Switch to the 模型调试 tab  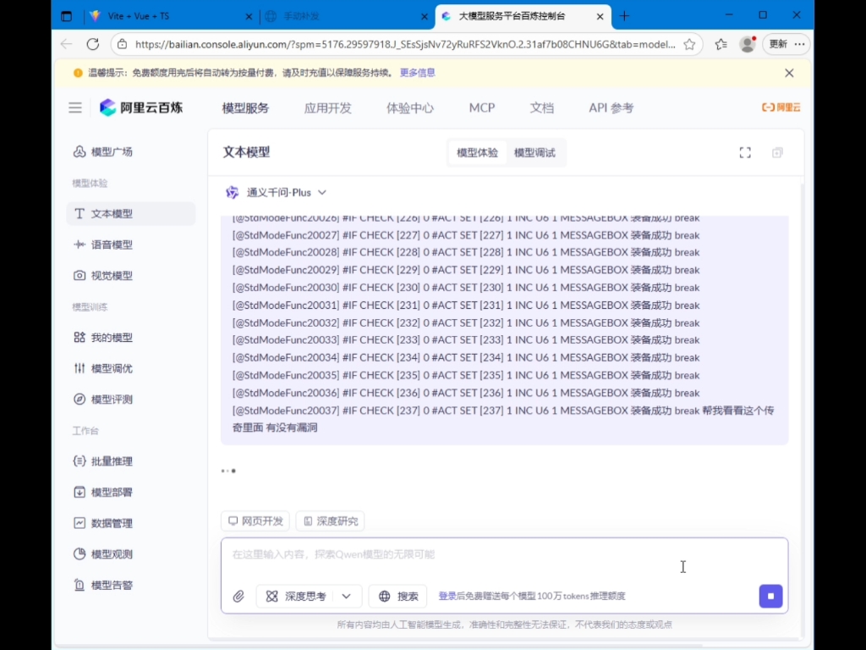point(534,152)
